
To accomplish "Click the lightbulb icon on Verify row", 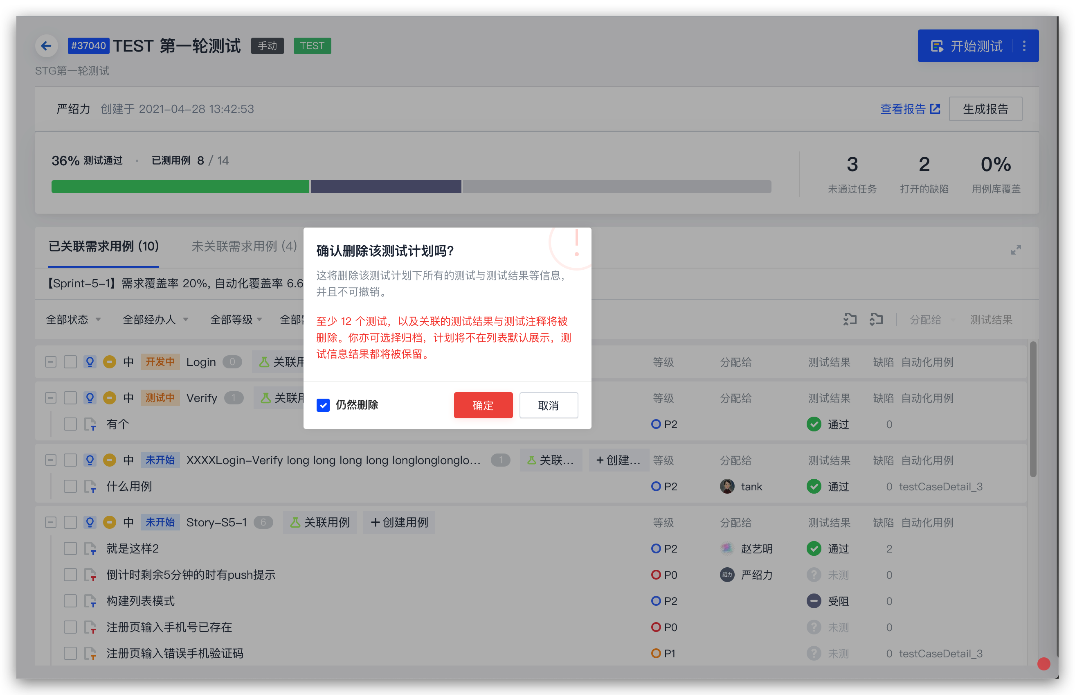I will point(90,398).
